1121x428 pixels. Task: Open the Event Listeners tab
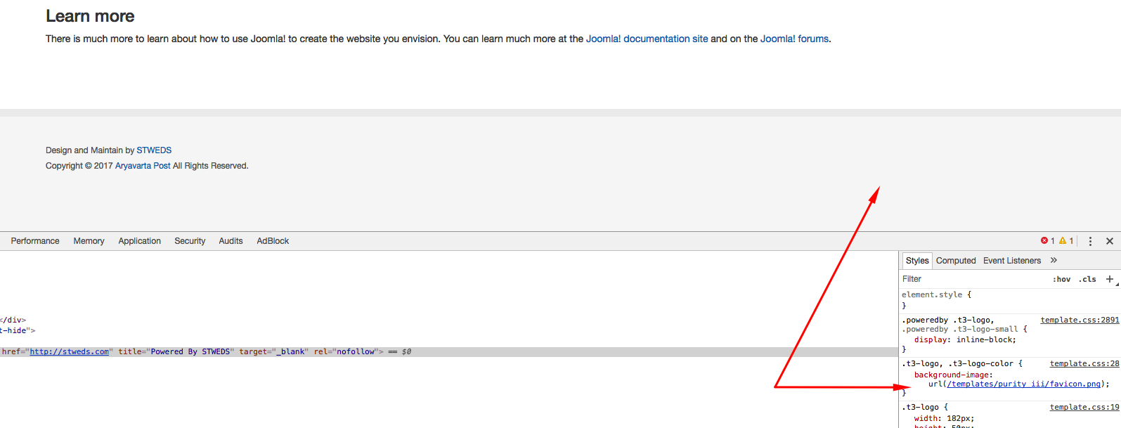coord(1012,261)
